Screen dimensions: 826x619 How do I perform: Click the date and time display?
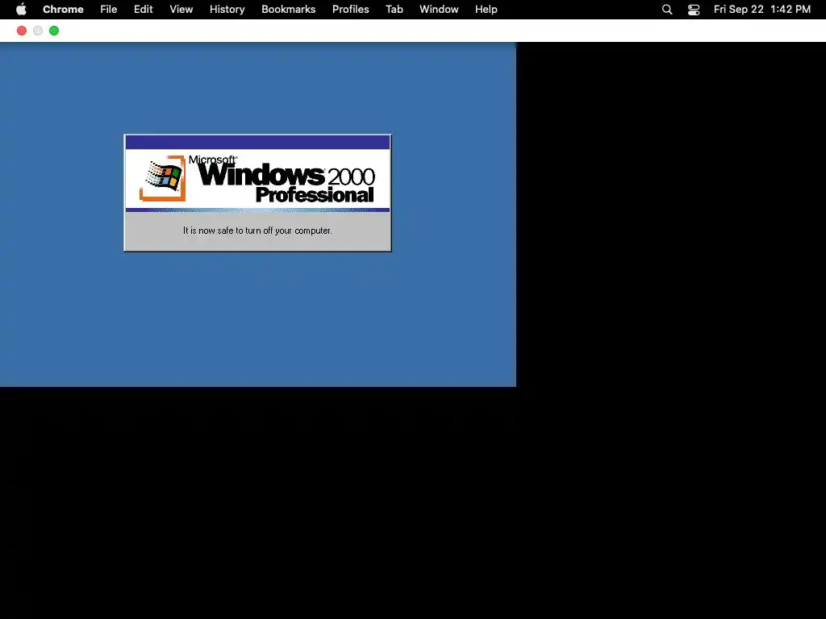(x=761, y=10)
